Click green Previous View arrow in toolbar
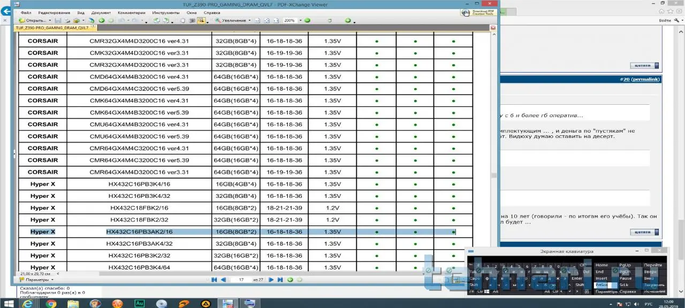Screen dimensions: 685x308 click(x=102, y=20)
